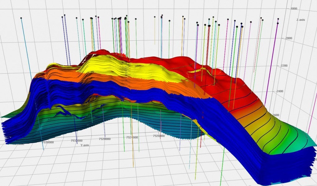Screen dimensions: 317x186
Task: Select the "-2200" depth value
Action: [283, 66]
